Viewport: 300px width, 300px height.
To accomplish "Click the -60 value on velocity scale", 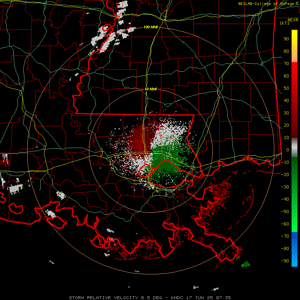I will (285, 224).
